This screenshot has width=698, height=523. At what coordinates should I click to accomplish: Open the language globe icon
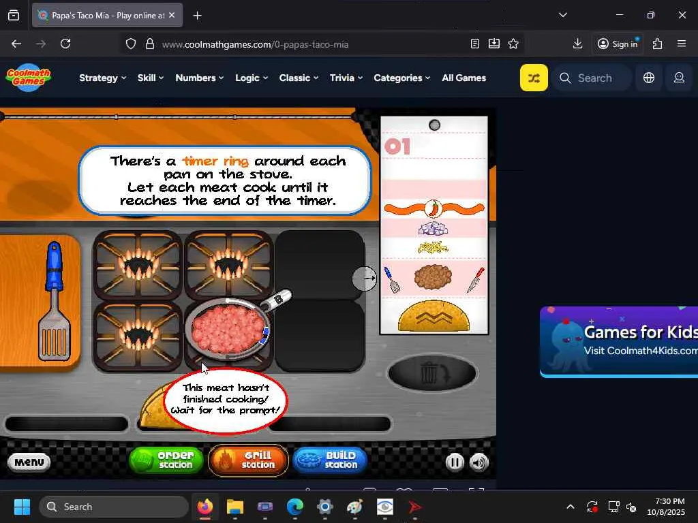click(x=649, y=78)
